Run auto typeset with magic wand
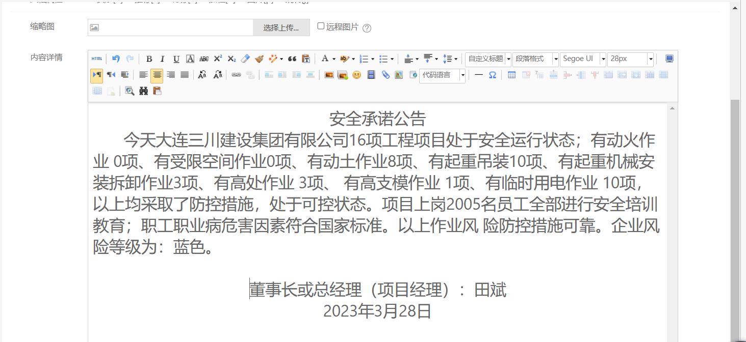Screen dimensions: 746x342 (273, 59)
